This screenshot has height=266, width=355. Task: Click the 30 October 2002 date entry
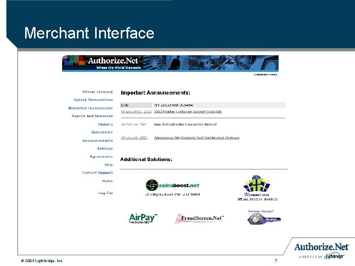point(134,125)
